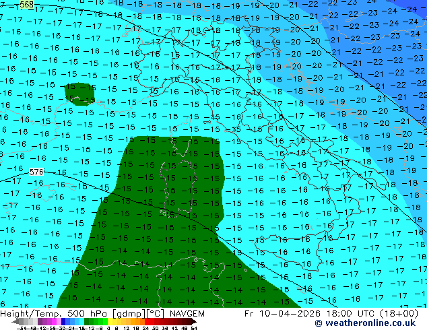
Task: Click the small dark green patch over France
Action: [x=79, y=94]
